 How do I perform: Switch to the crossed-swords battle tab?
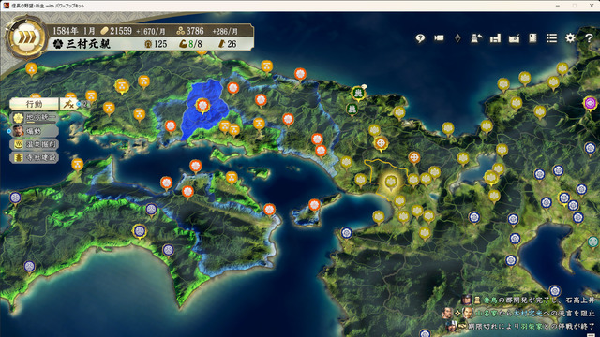(x=68, y=104)
